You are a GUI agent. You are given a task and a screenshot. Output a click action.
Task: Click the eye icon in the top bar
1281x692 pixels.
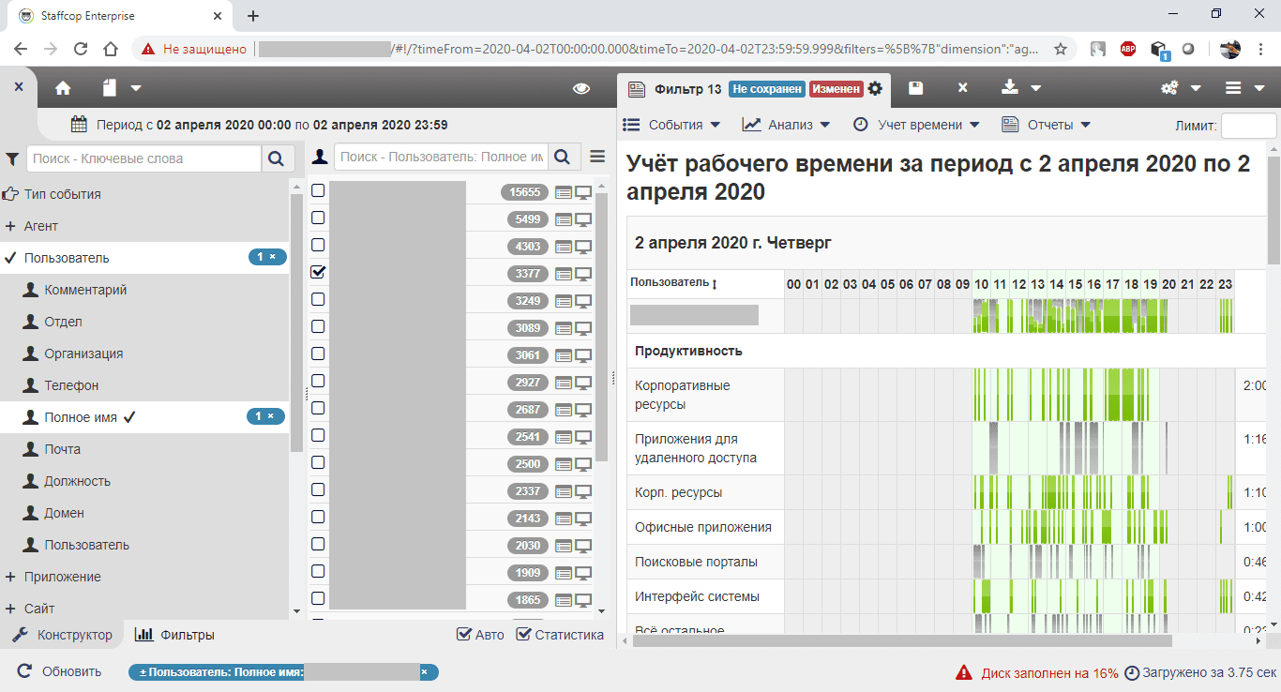click(581, 88)
